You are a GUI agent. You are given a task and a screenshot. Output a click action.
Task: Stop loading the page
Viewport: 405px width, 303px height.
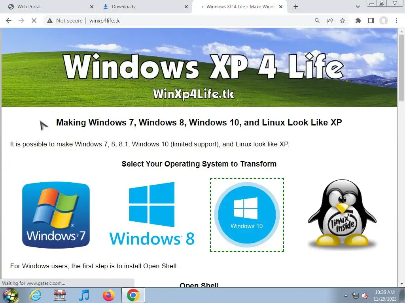(x=34, y=21)
